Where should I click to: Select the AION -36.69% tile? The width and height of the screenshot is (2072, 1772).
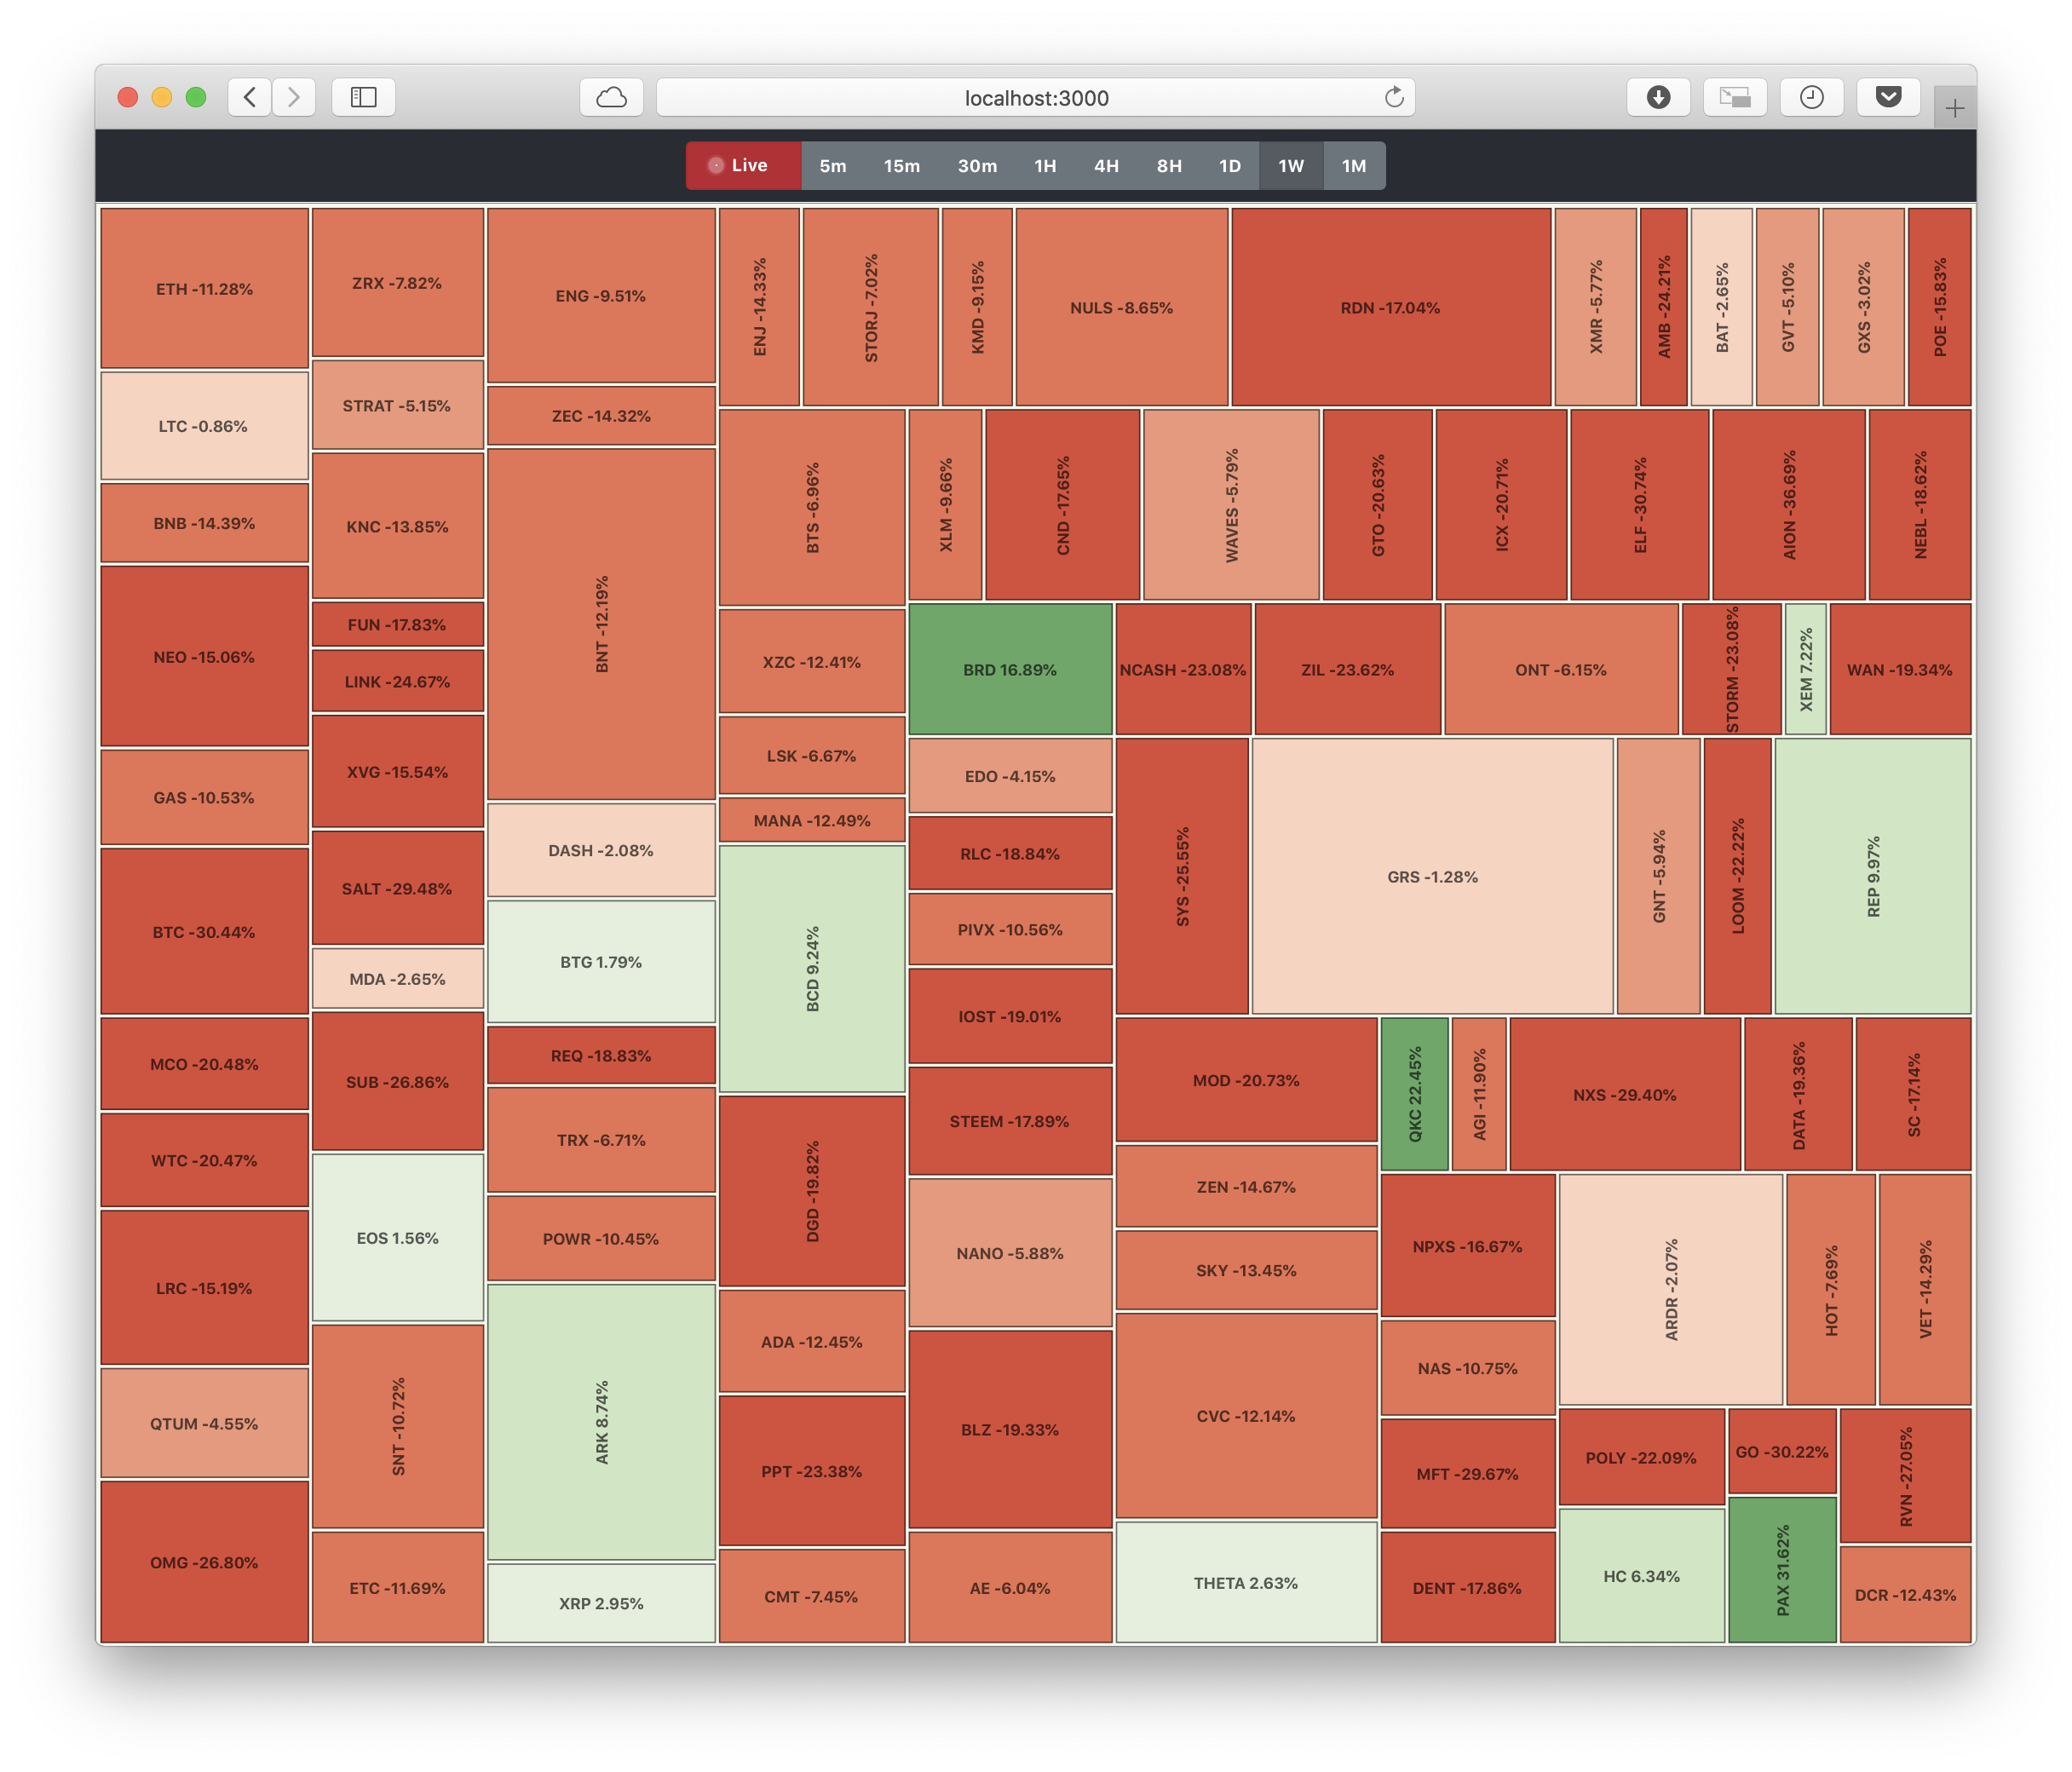point(1789,504)
